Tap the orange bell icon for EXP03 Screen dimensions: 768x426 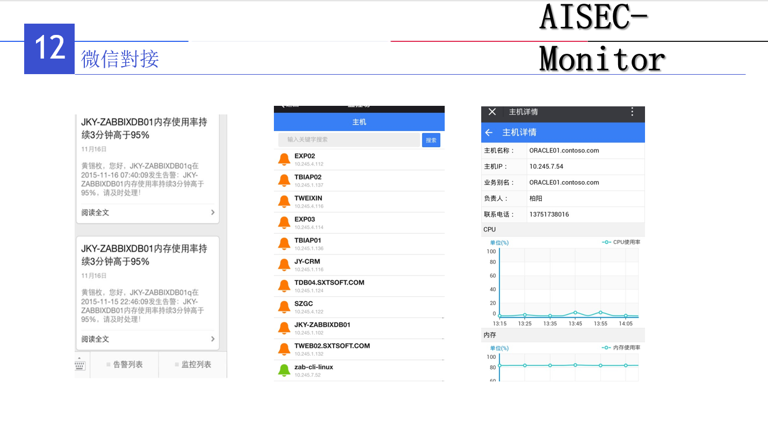[284, 222]
